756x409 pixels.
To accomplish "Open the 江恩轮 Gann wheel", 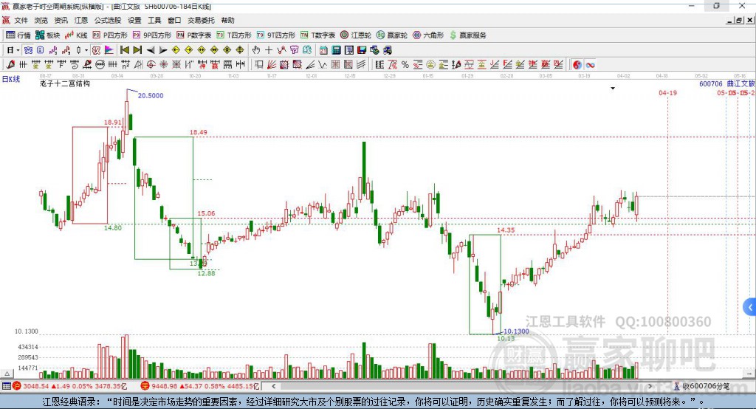I will pos(356,35).
